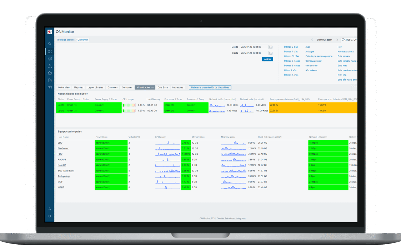The width and height of the screenshot is (401, 246).
Task: Switch to the Mapa red tab
Action: click(79, 87)
